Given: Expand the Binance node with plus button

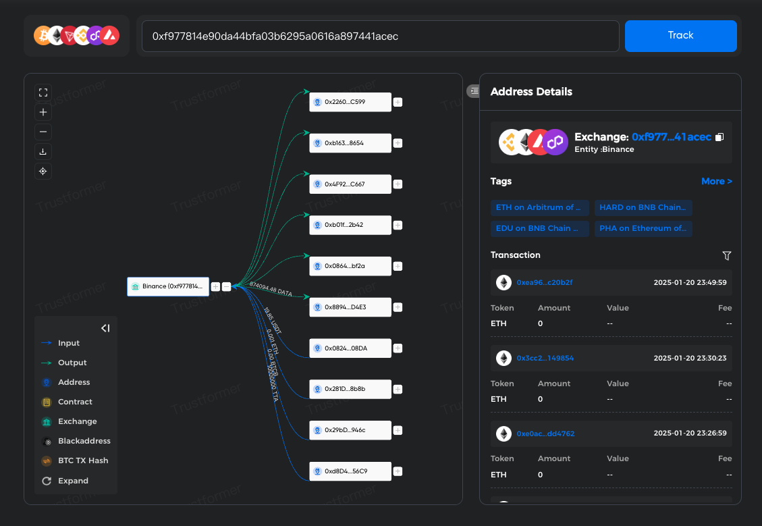Looking at the screenshot, I should coord(215,287).
